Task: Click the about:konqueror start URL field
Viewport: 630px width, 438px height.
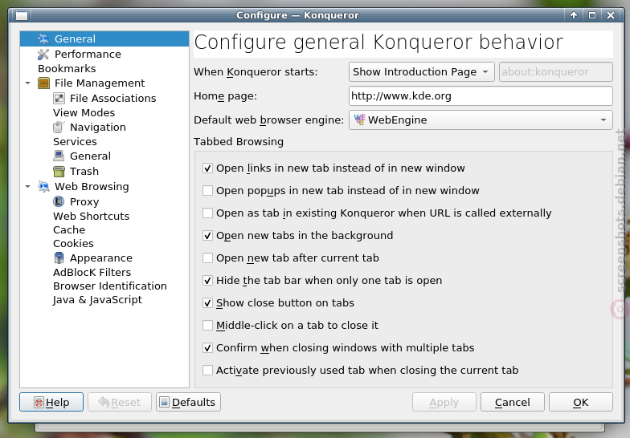Action: (556, 72)
